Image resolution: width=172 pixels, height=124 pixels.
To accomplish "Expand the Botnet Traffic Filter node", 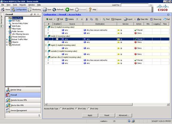I will 7,40.
